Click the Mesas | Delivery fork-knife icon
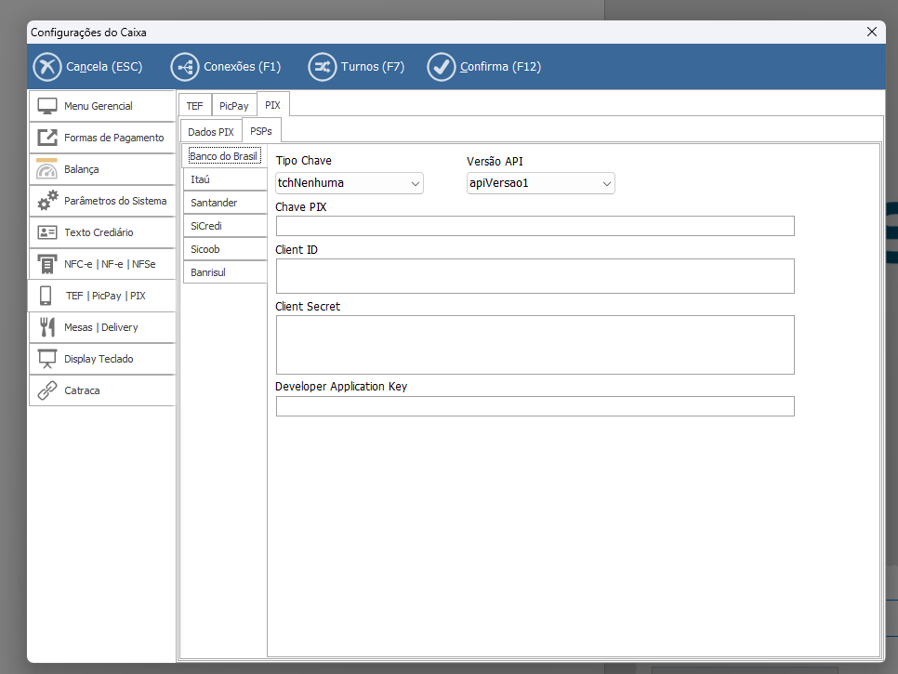Image resolution: width=898 pixels, height=674 pixels. click(47, 327)
